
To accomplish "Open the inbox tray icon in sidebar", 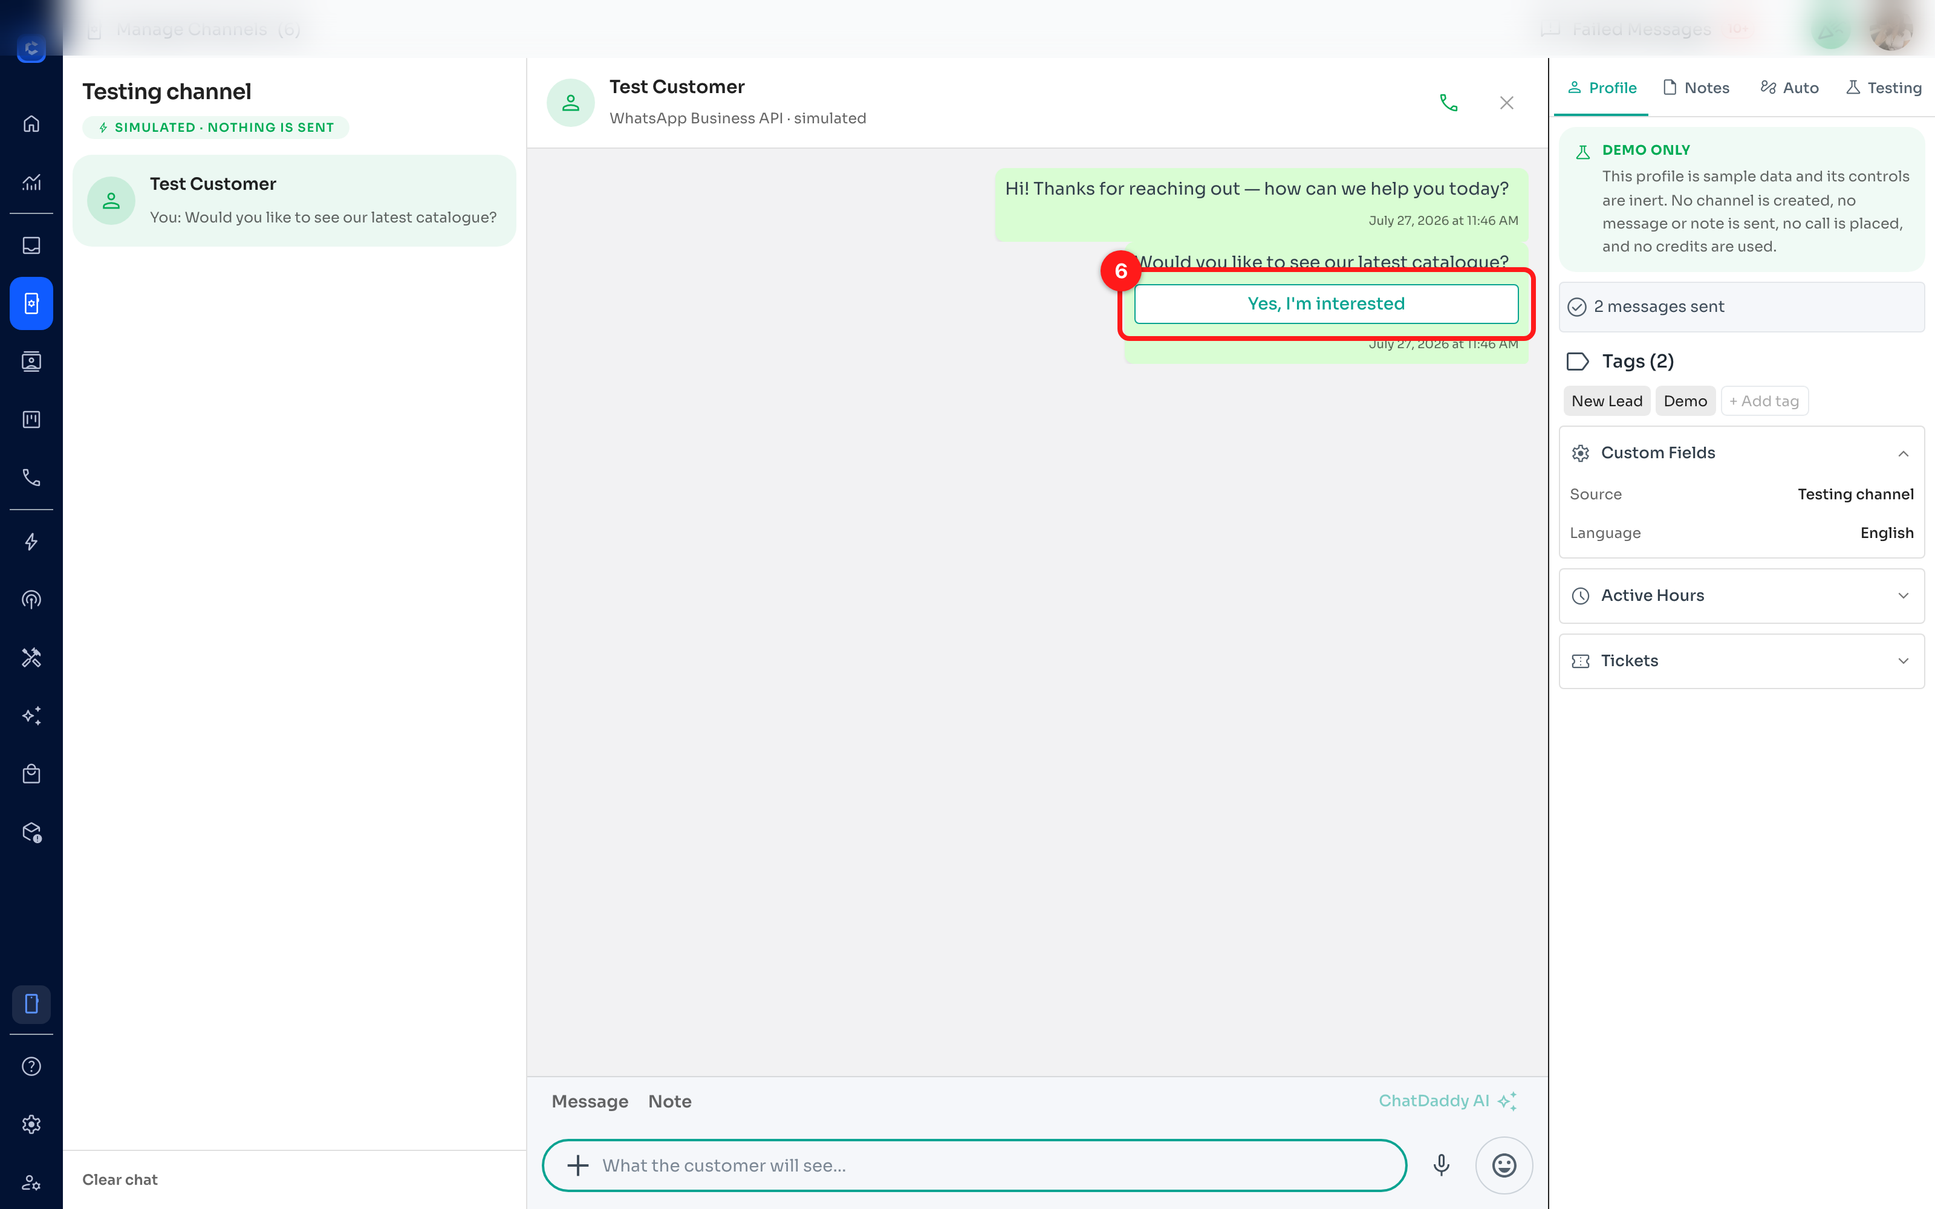I will click(x=31, y=245).
